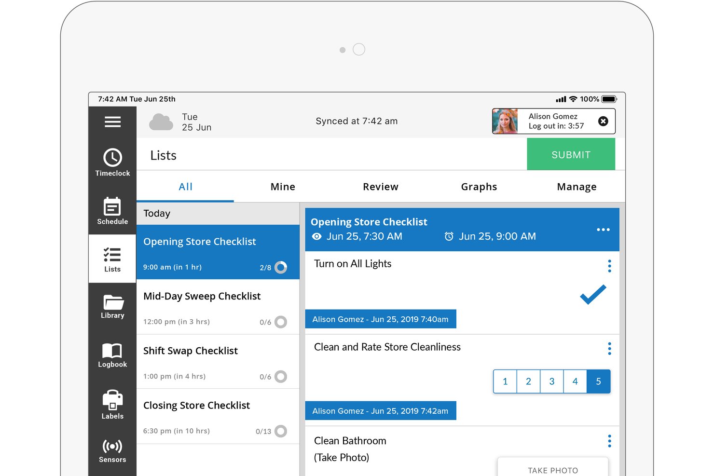Click the Mid-Day Sweep 0/6 progress ring

(x=281, y=322)
